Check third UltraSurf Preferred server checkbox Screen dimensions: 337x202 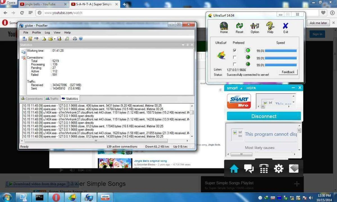(x=234, y=64)
